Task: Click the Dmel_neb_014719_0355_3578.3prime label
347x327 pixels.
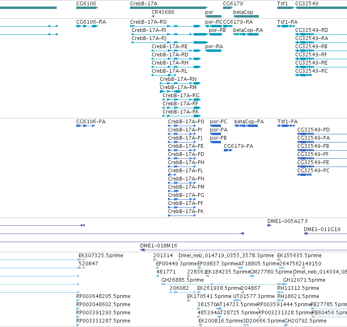Action: (x=226, y=256)
